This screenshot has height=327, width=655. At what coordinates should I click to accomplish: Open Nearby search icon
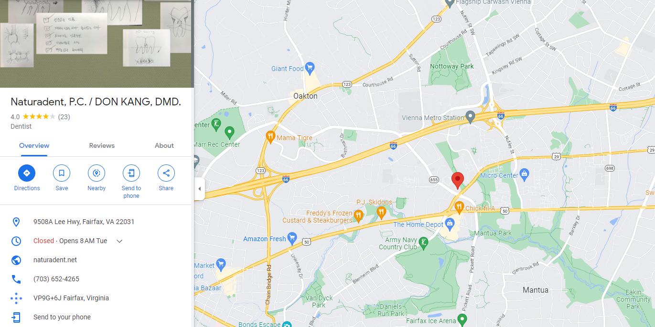coord(97,173)
